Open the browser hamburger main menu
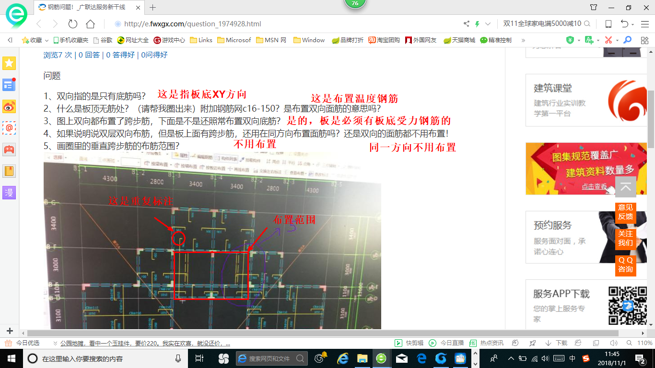 click(645, 24)
